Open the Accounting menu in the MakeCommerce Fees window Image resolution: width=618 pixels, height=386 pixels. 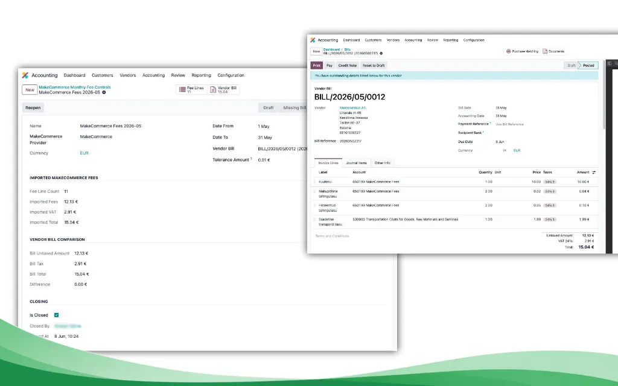(x=153, y=75)
